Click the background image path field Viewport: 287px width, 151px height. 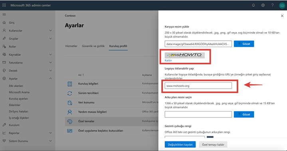(x=198, y=114)
